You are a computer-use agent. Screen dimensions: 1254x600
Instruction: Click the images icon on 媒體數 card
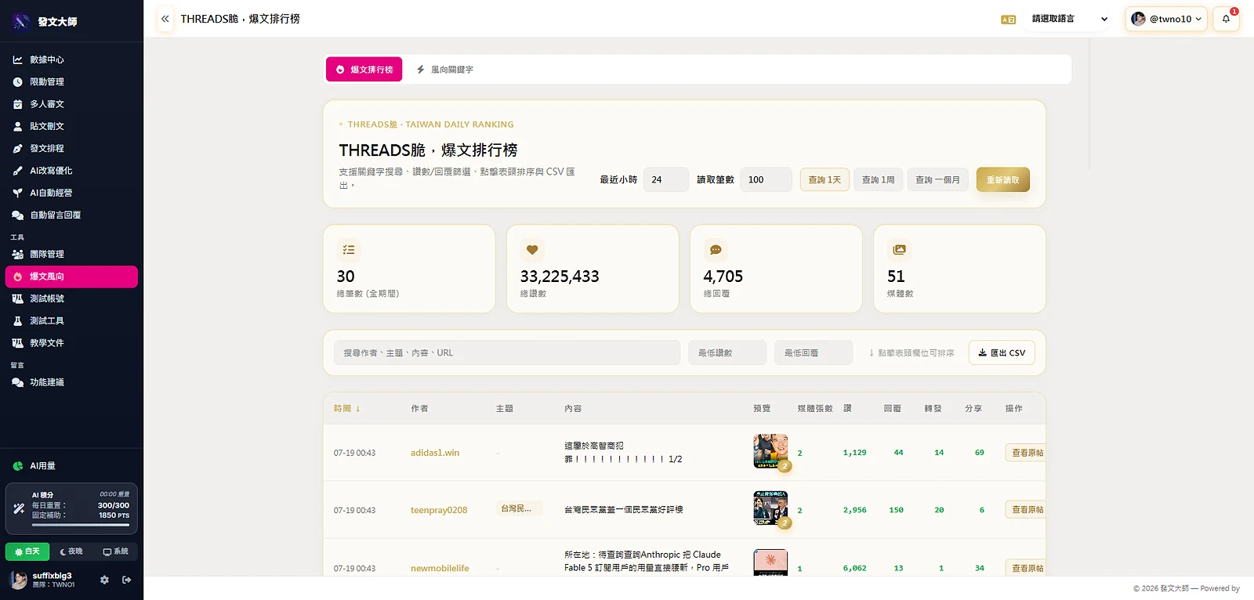coord(899,250)
